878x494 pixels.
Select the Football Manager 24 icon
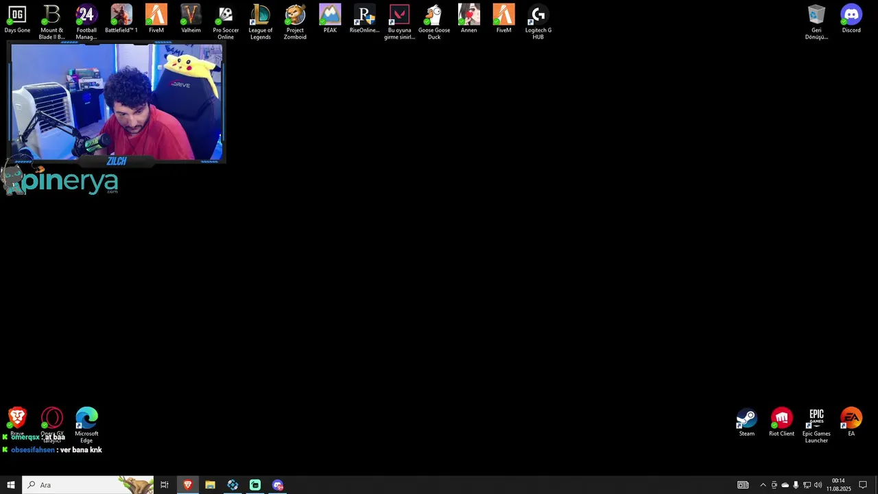[86, 22]
